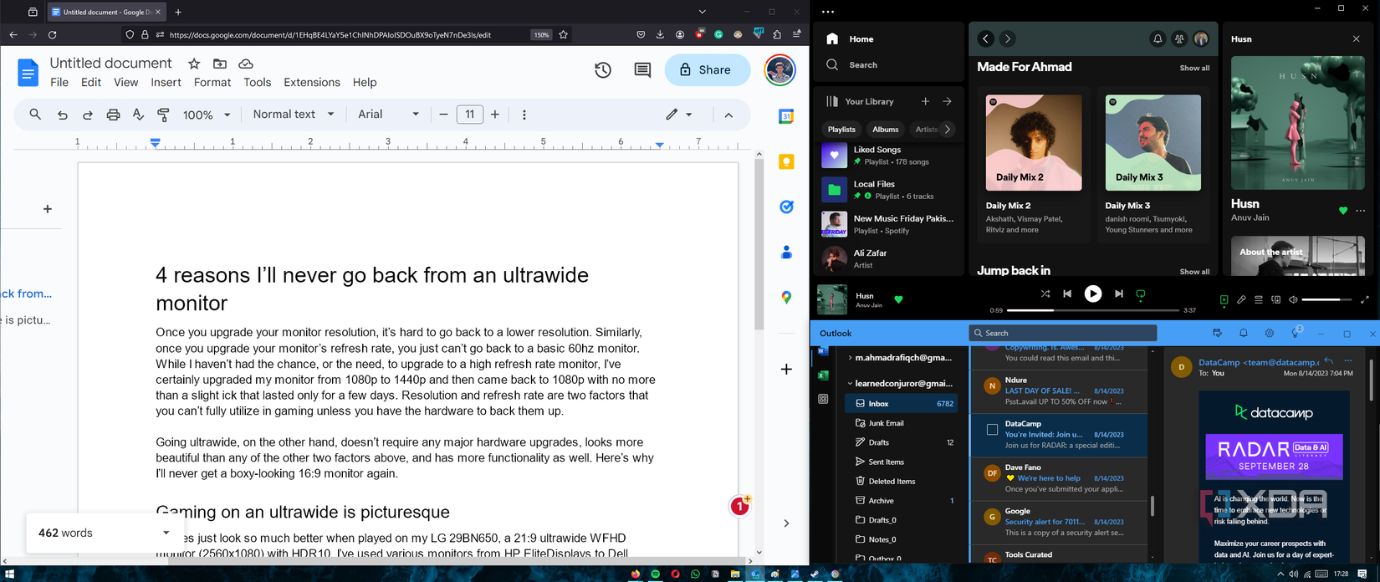Open Google Calendar side panel icon
Screen dimensions: 1380x582
pos(786,117)
